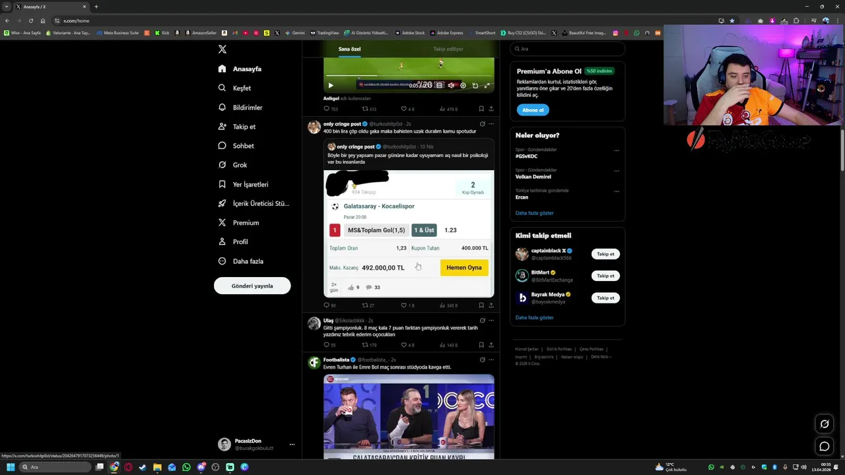845x475 pixels.
Task: Open Sohbet in the sidebar
Action: pyautogui.click(x=236, y=145)
